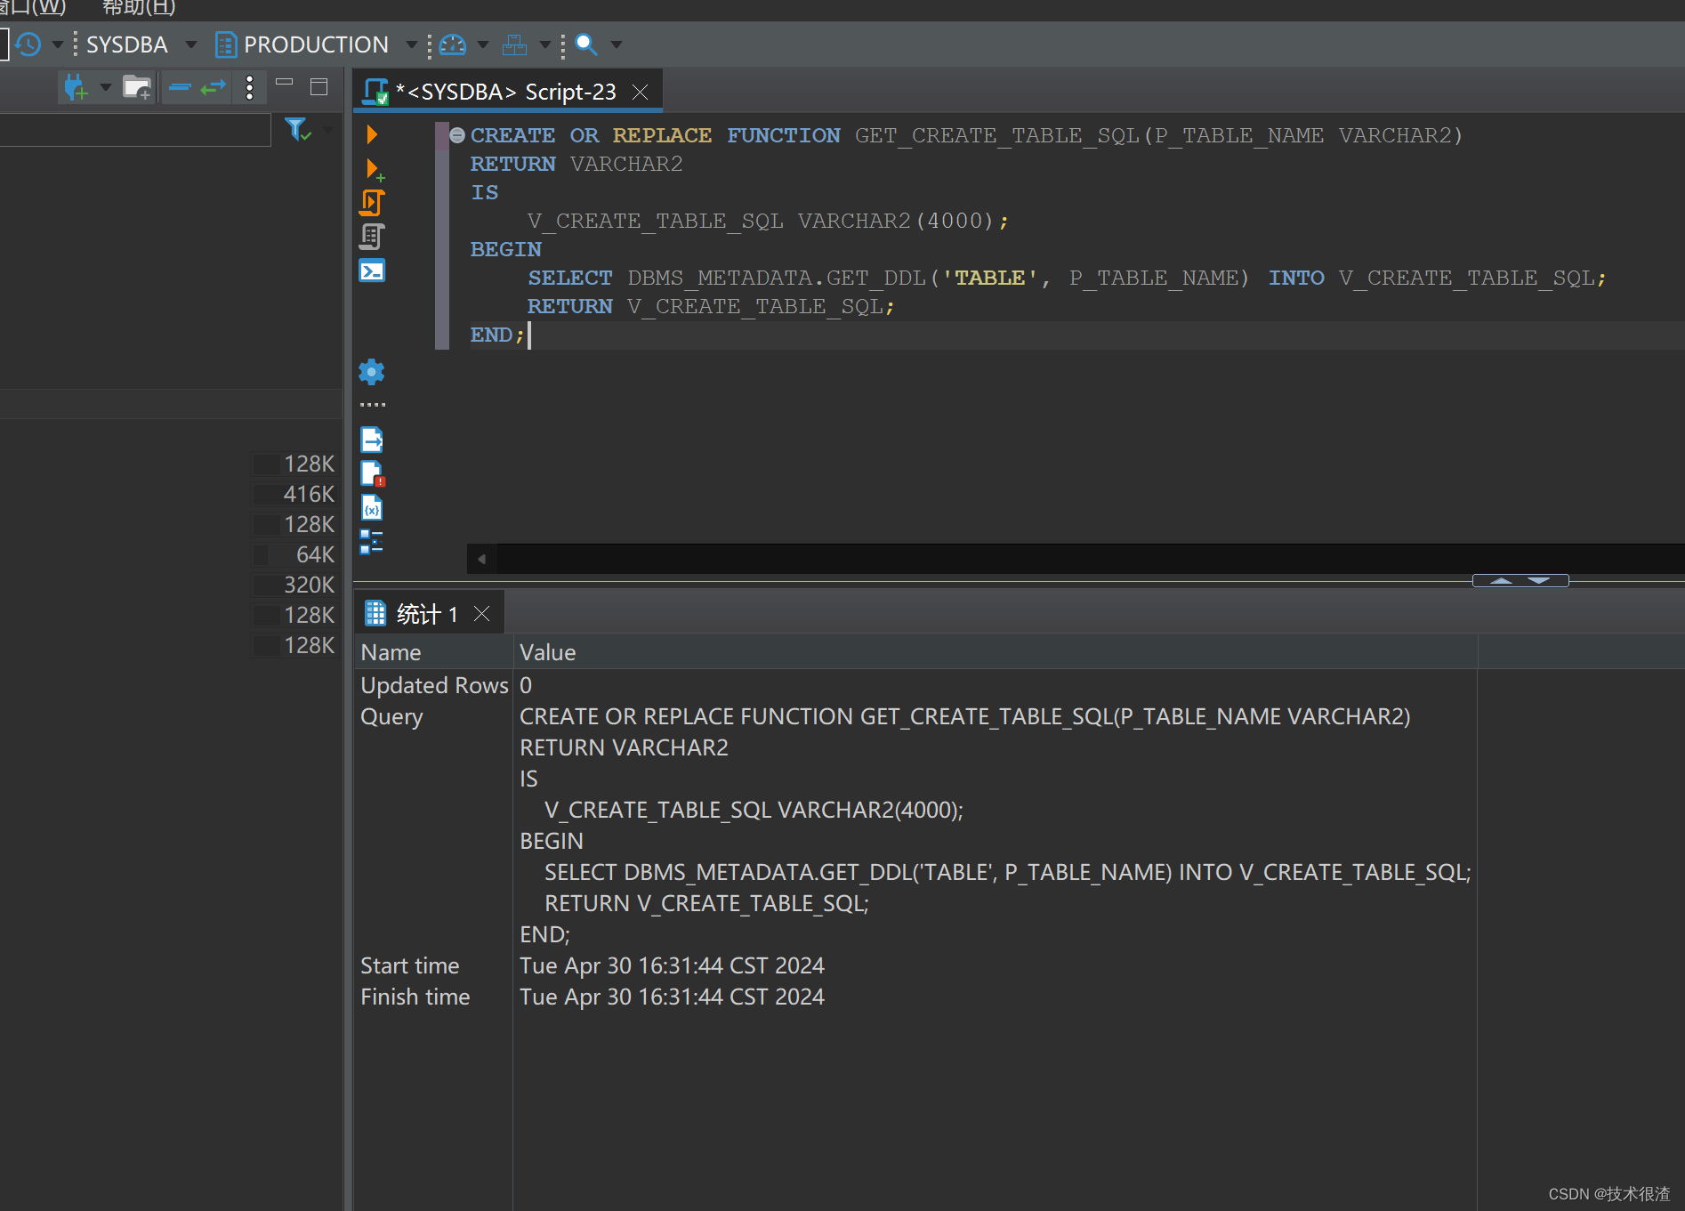Screen dimensions: 1685x1211
Task: Click the orange Execute SQL Script icon
Action: pyautogui.click(x=372, y=203)
